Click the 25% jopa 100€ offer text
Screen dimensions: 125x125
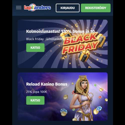36,92
